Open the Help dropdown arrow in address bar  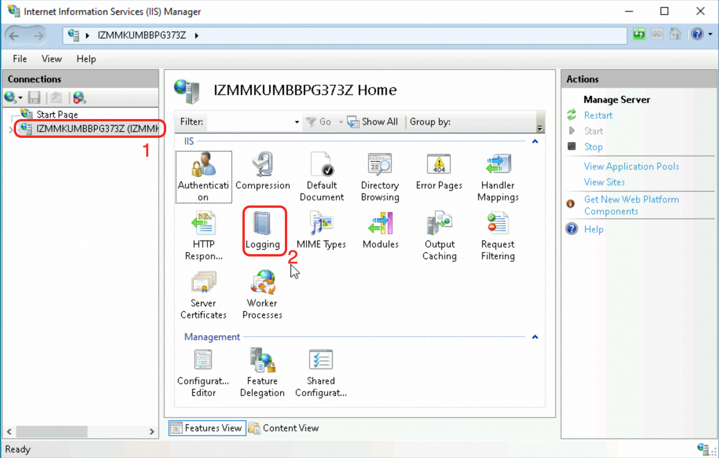[x=710, y=35]
